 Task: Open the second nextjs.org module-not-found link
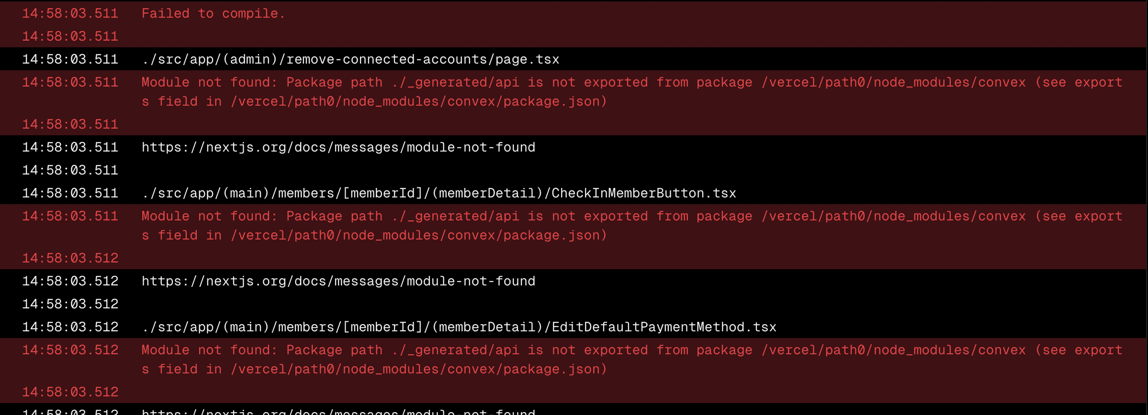(x=338, y=281)
